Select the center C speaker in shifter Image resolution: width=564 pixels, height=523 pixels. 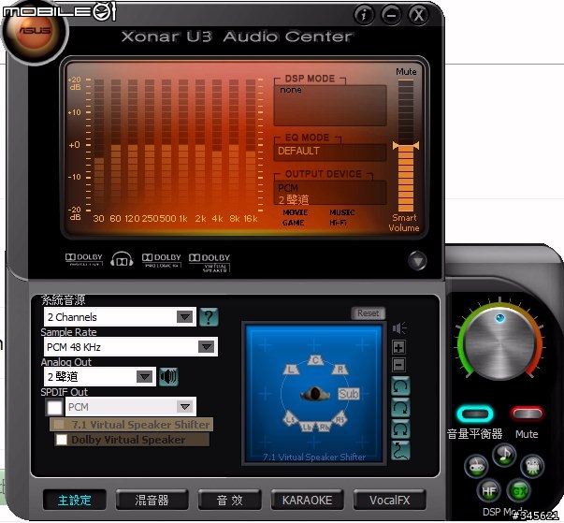pos(315,360)
